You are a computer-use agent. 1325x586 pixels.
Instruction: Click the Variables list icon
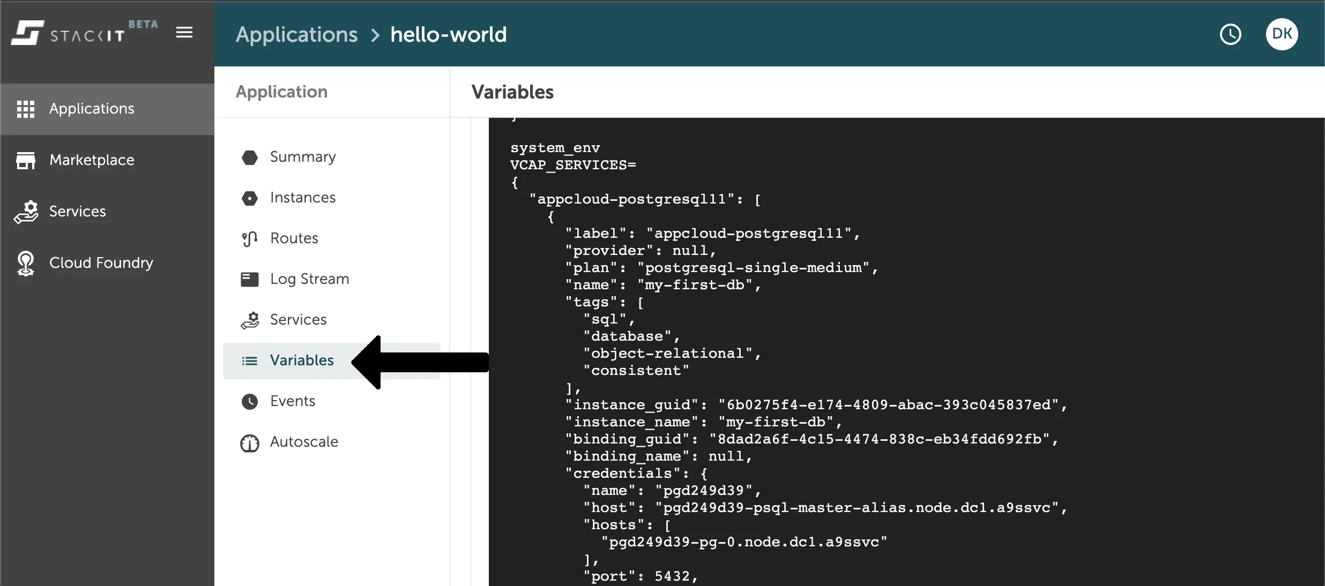coord(250,360)
